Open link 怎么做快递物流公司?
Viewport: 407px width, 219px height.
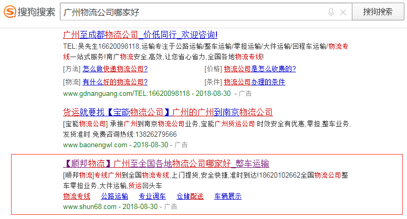coord(115,69)
